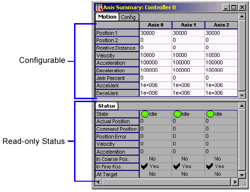The height and width of the screenshot is (192, 250).
Task: Click the Actual Position row label
Action: tap(117, 121)
